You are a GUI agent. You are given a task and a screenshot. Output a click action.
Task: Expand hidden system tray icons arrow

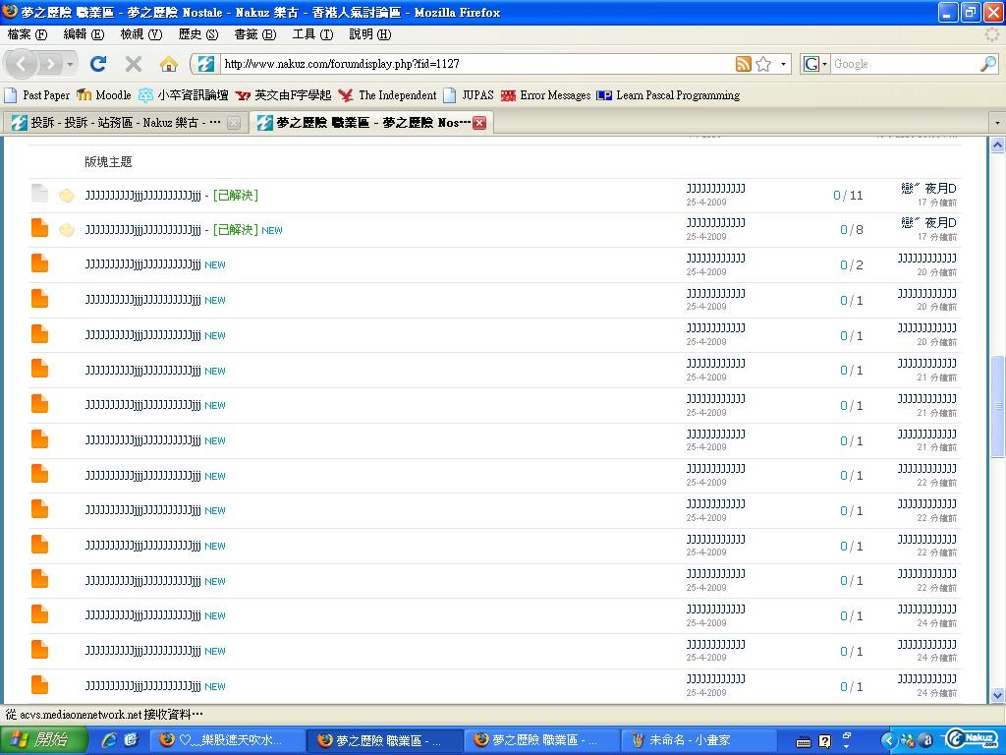coord(888,740)
